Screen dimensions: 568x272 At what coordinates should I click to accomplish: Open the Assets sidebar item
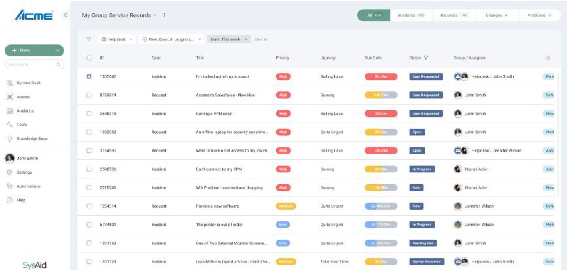18,97
